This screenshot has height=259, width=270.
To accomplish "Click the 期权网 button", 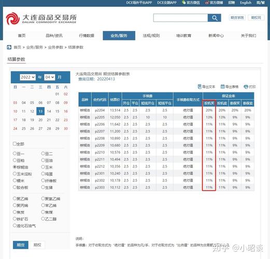I will [256, 18].
